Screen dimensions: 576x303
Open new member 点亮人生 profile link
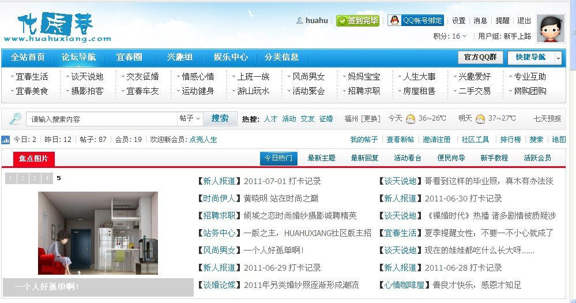203,140
